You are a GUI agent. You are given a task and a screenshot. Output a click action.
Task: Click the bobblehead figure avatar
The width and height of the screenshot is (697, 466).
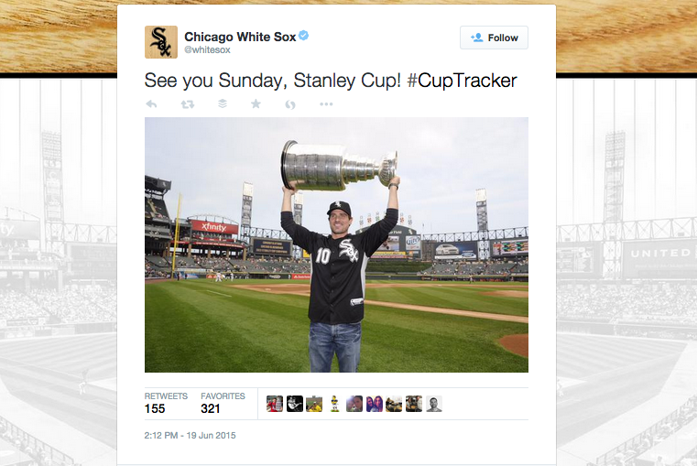(x=334, y=404)
